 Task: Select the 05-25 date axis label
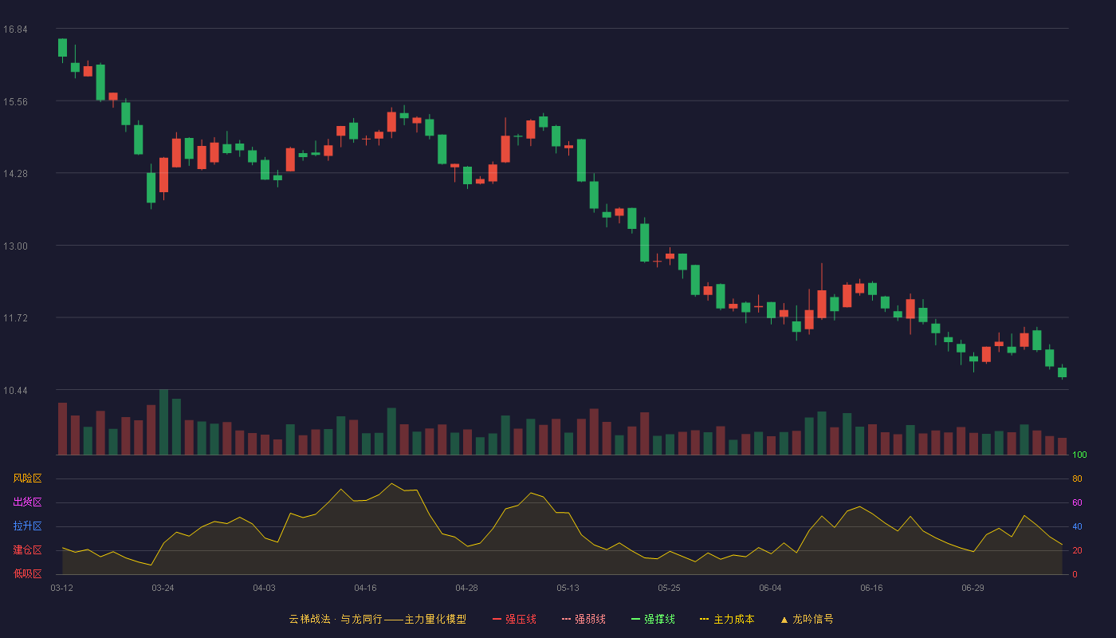tap(669, 588)
